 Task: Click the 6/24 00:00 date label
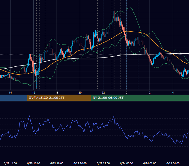tap(126, 163)
